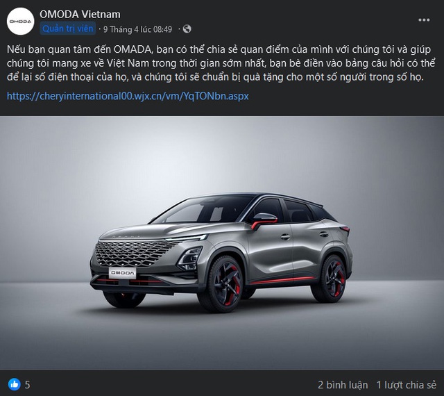The height and width of the screenshot is (396, 444).
Task: Show who reacted via the count 5
Action: (27, 385)
